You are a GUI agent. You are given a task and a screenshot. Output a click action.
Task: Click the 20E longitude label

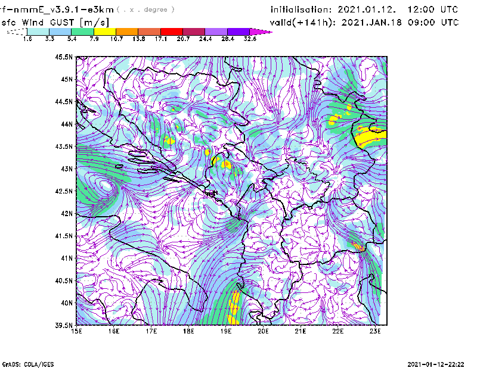pyautogui.click(x=263, y=331)
